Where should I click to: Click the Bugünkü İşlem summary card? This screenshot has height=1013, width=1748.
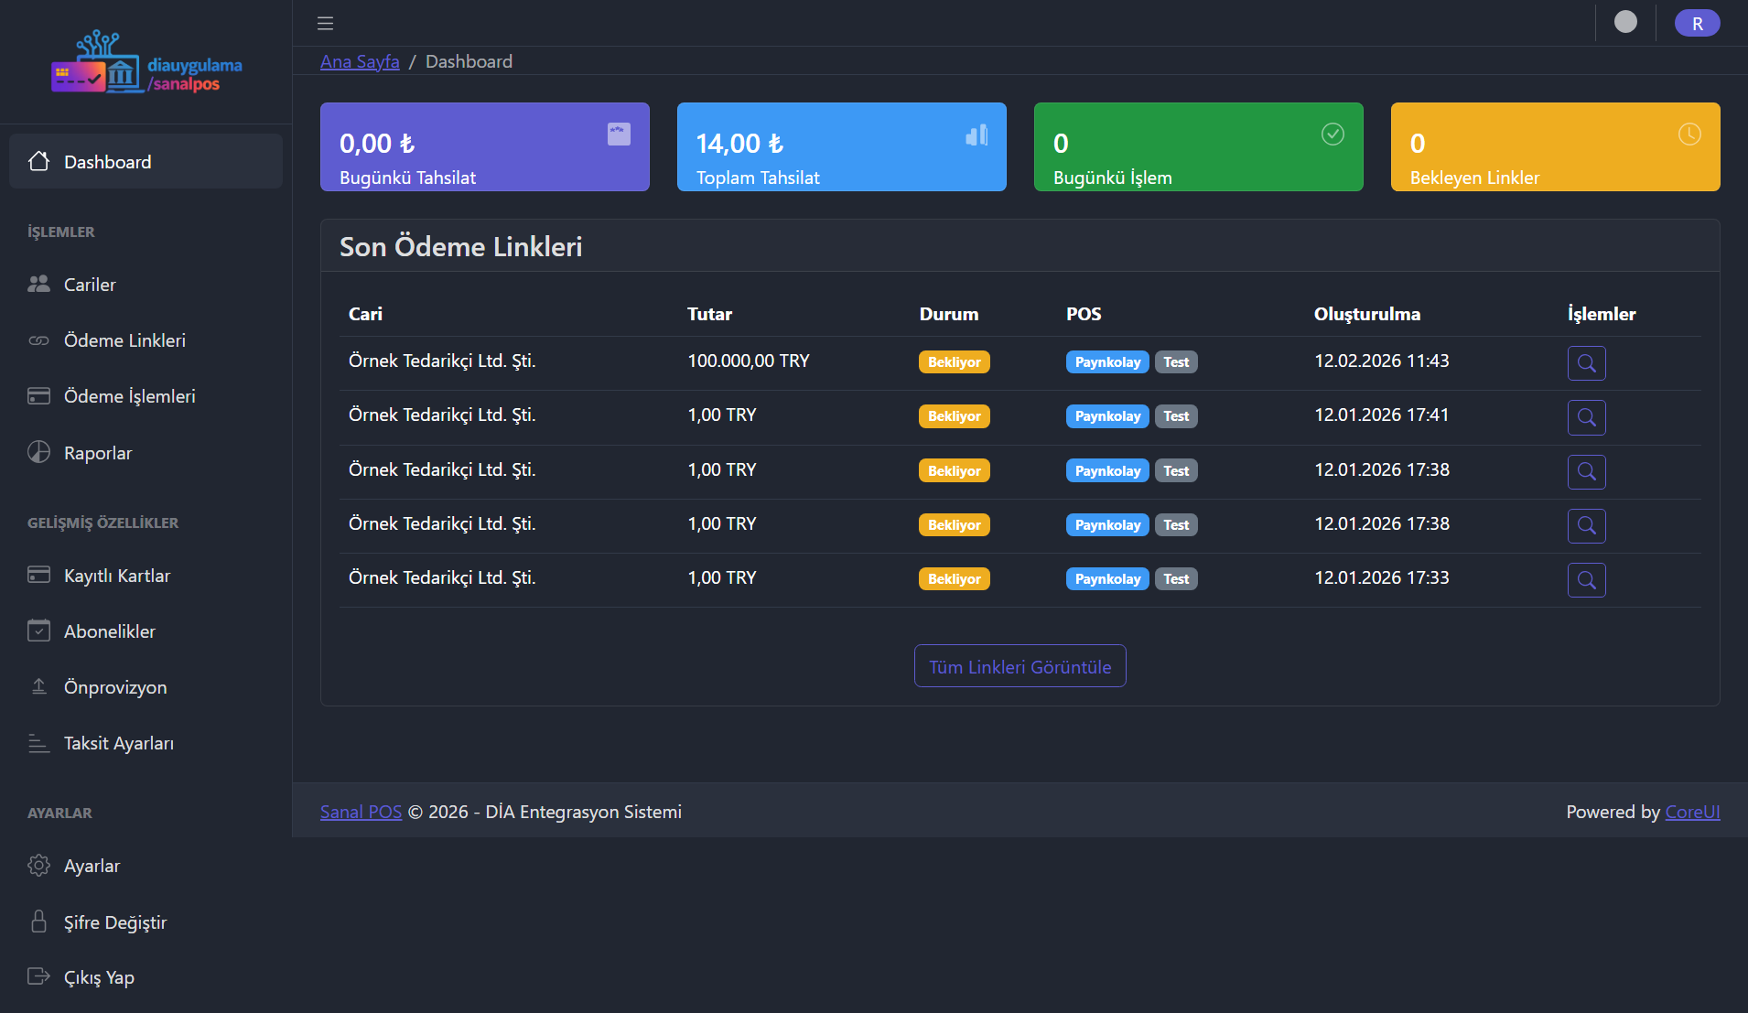point(1199,146)
